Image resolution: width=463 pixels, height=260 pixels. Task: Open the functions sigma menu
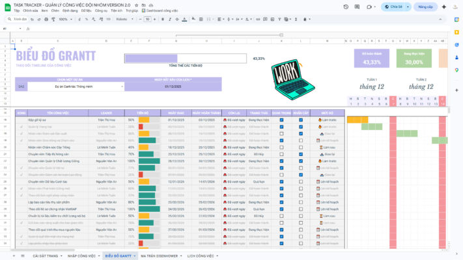(x=296, y=19)
